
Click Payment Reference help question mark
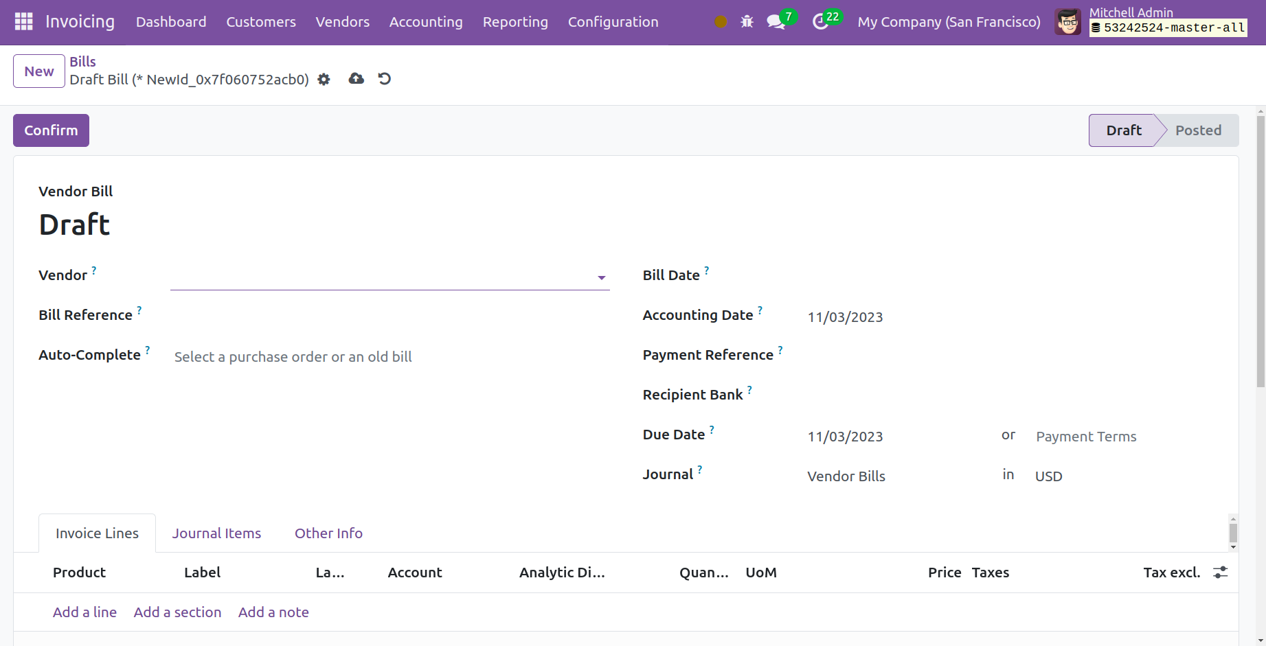click(780, 350)
